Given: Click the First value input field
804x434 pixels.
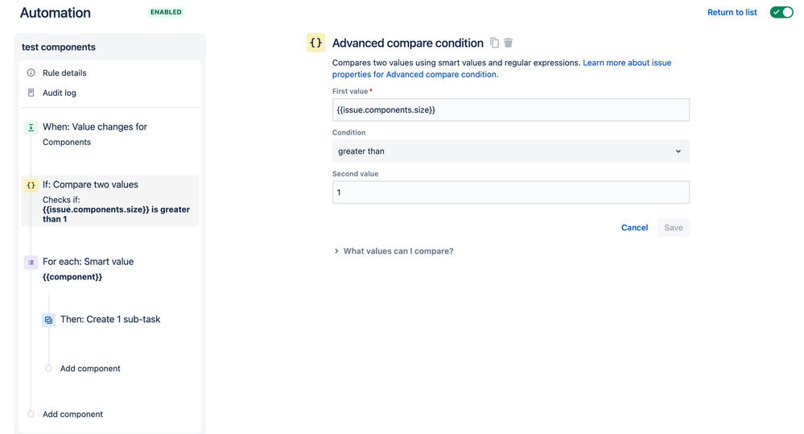Looking at the screenshot, I should (511, 110).
